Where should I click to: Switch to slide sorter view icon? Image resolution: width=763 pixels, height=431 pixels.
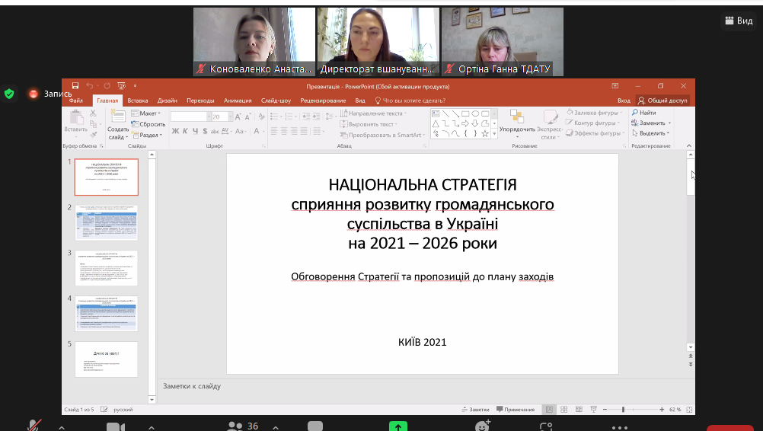tap(563, 410)
